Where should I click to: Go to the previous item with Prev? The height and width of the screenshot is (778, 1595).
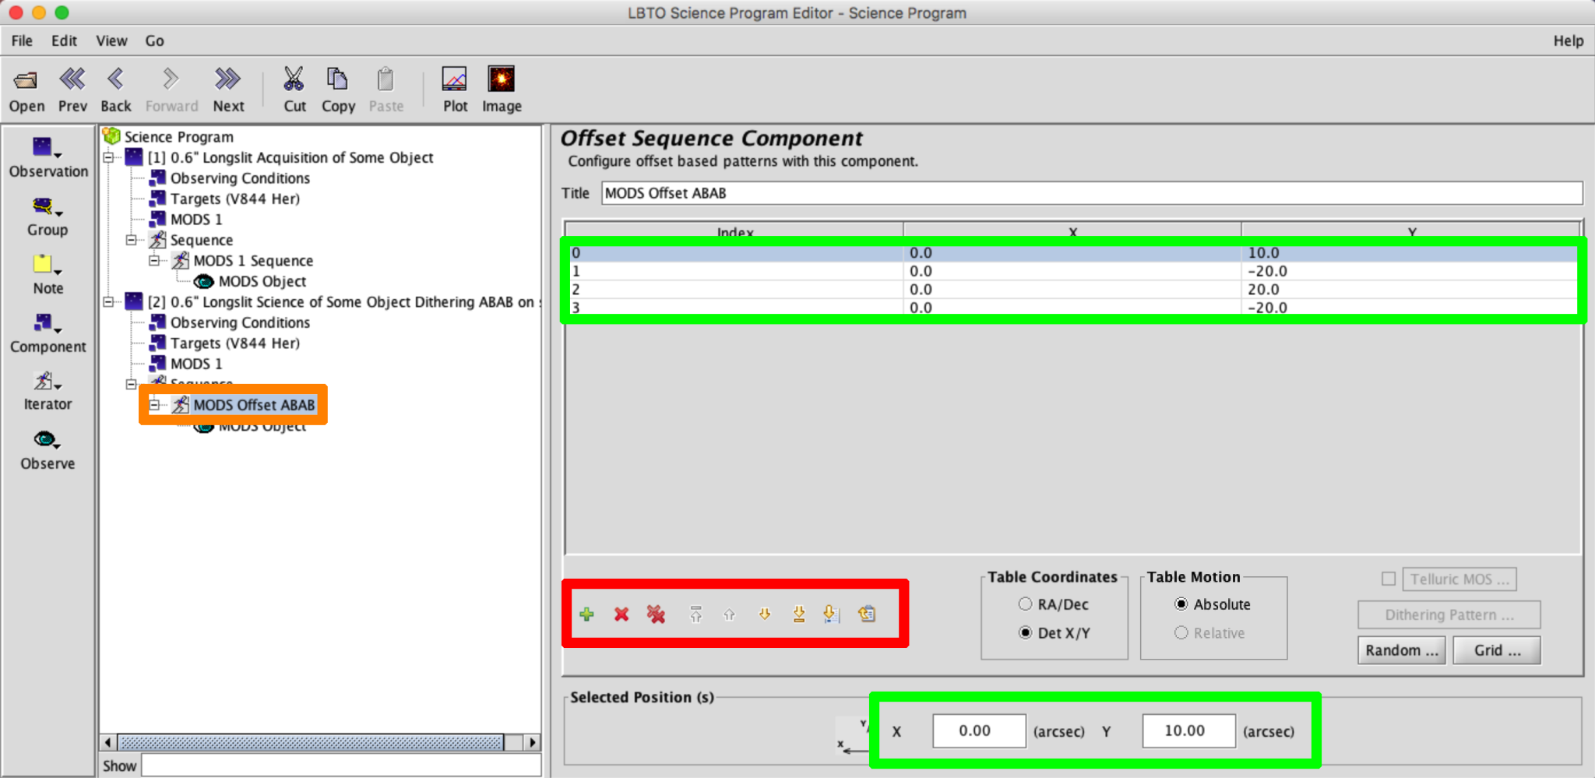[x=72, y=79]
